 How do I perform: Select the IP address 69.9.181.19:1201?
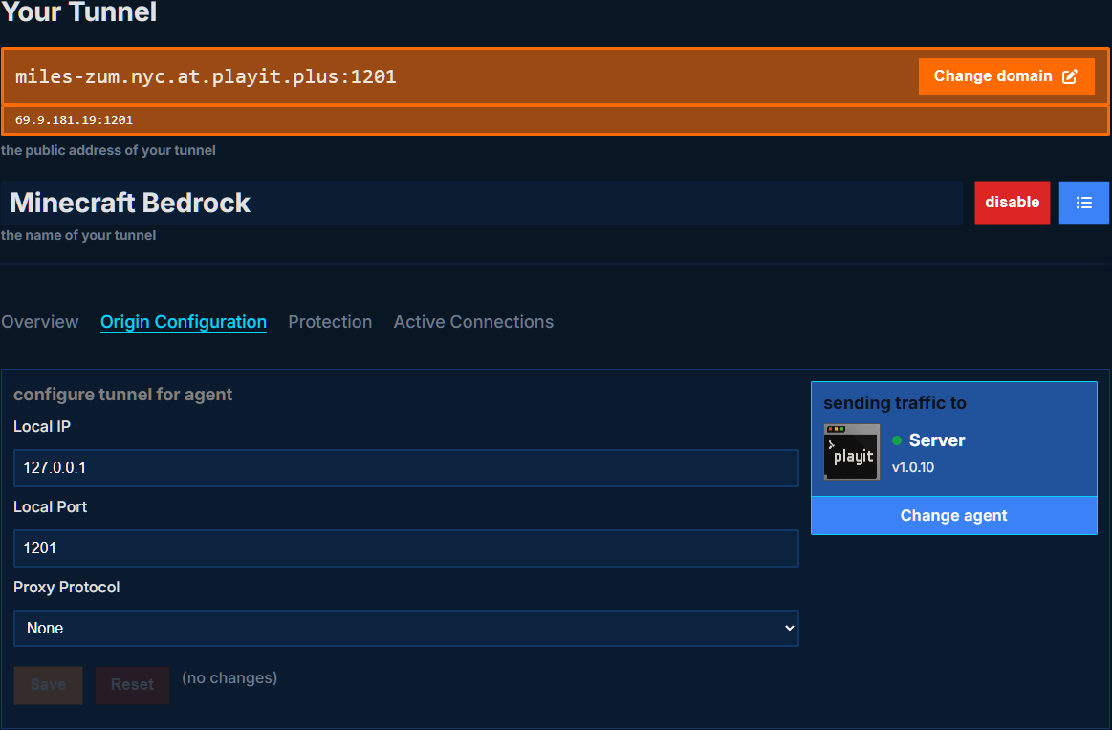pyautogui.click(x=74, y=119)
